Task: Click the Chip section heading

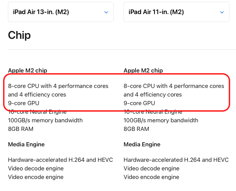Action: coord(19,35)
